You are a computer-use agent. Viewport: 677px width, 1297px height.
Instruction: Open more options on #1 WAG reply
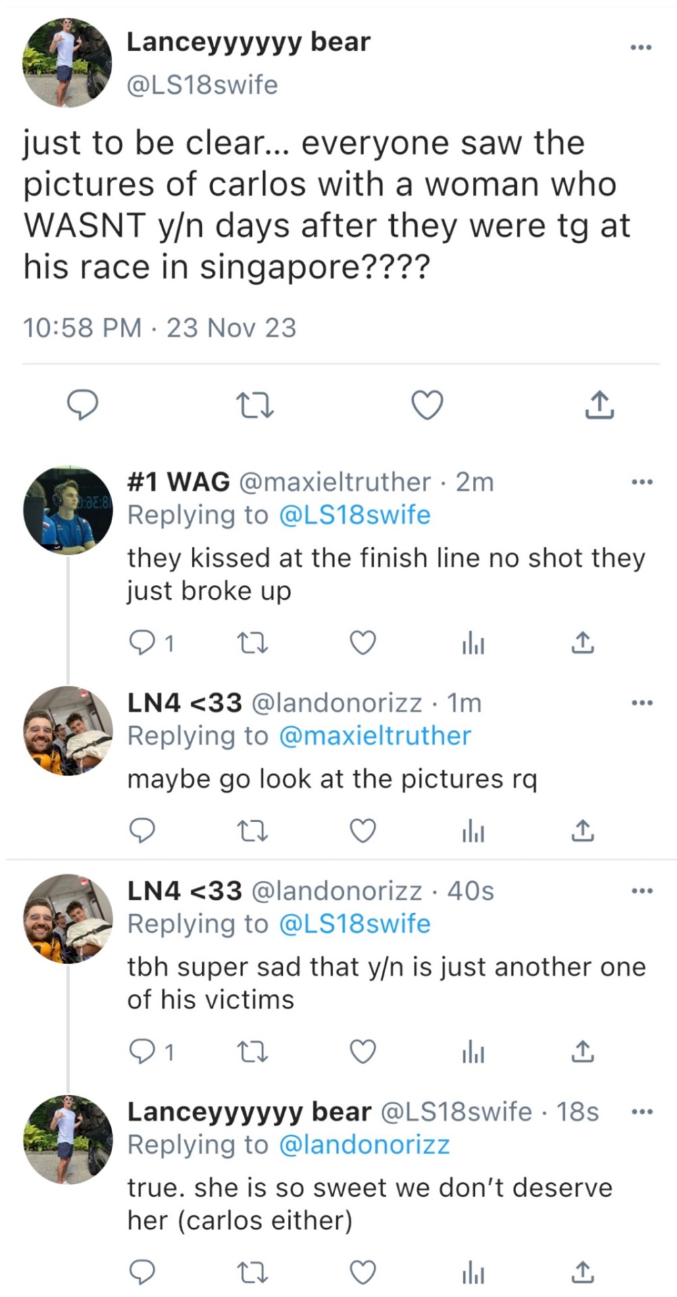(641, 482)
